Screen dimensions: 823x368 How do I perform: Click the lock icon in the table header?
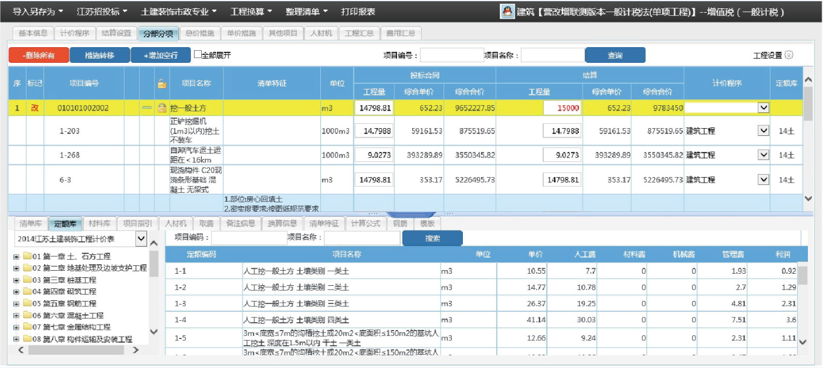pyautogui.click(x=161, y=84)
